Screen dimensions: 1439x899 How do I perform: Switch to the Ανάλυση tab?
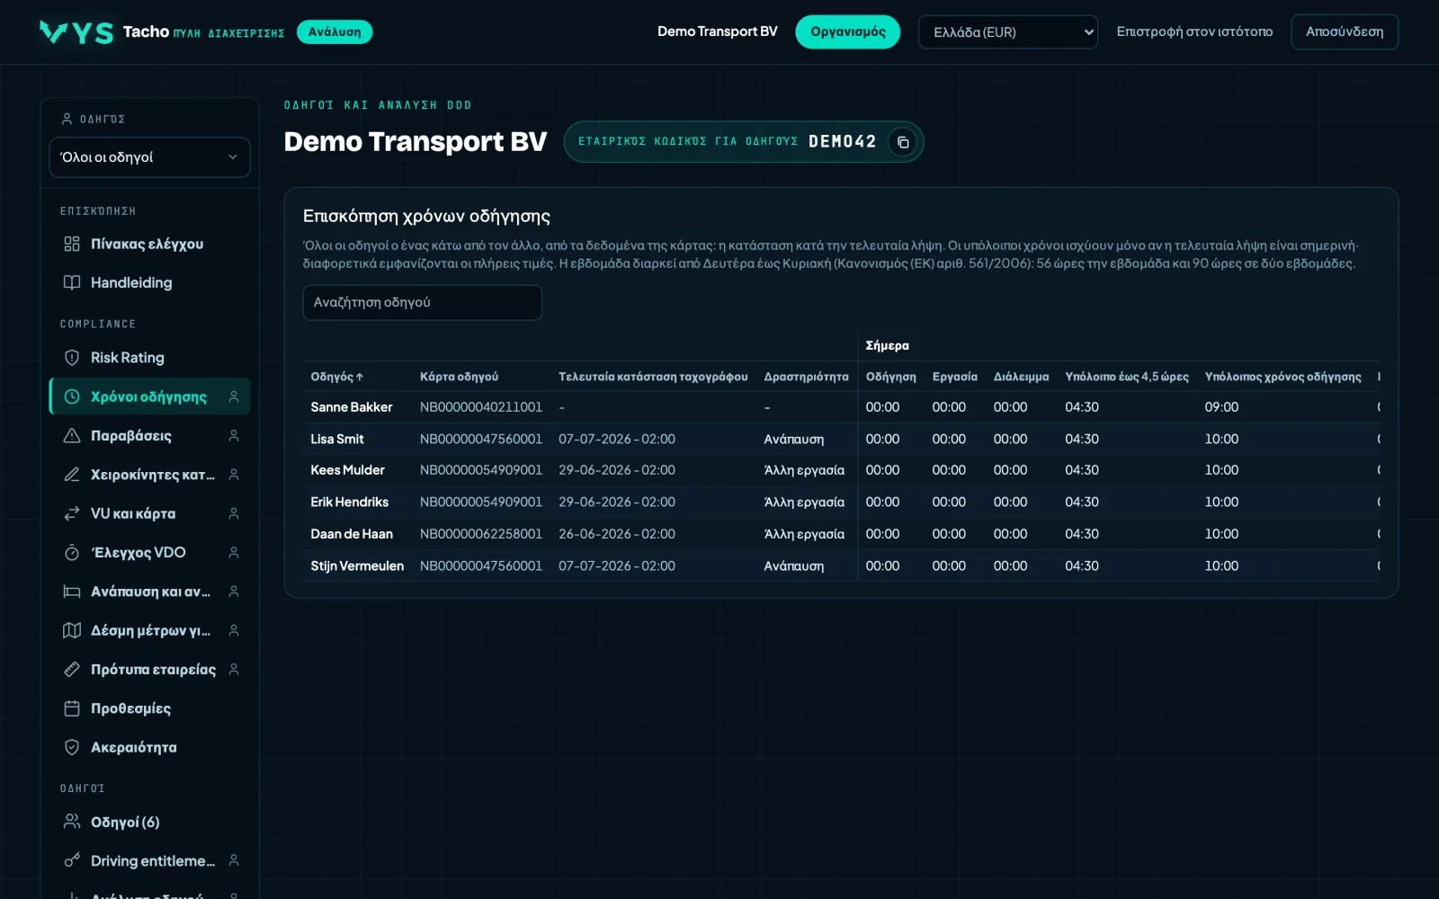335,32
